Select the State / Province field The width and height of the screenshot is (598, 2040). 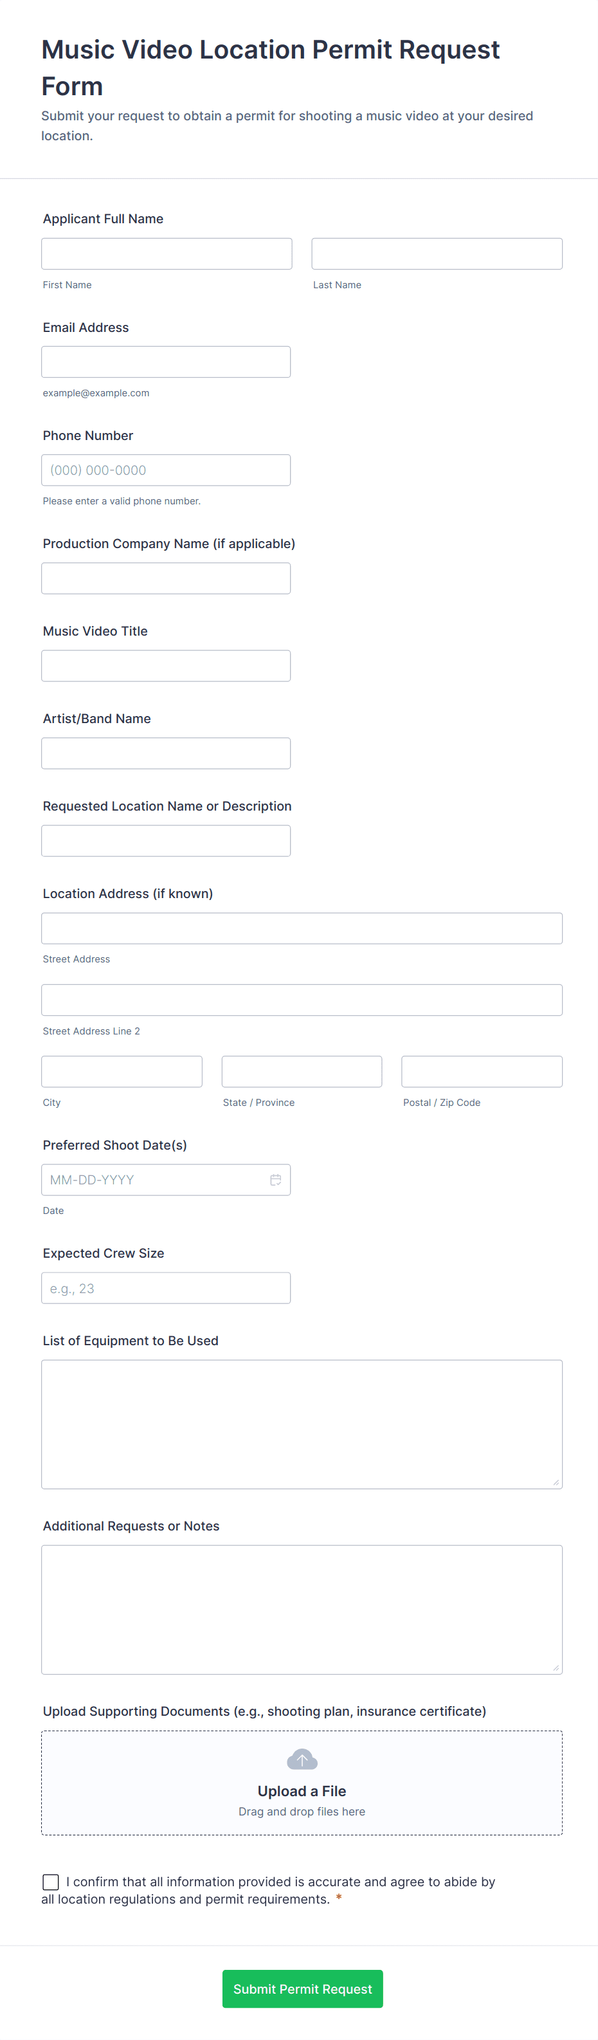[302, 1072]
